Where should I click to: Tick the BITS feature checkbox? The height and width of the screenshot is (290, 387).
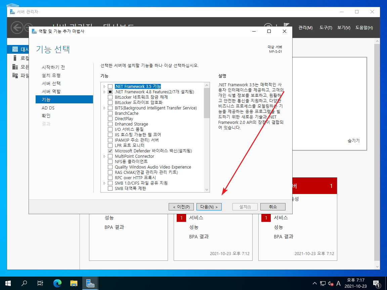(110, 108)
